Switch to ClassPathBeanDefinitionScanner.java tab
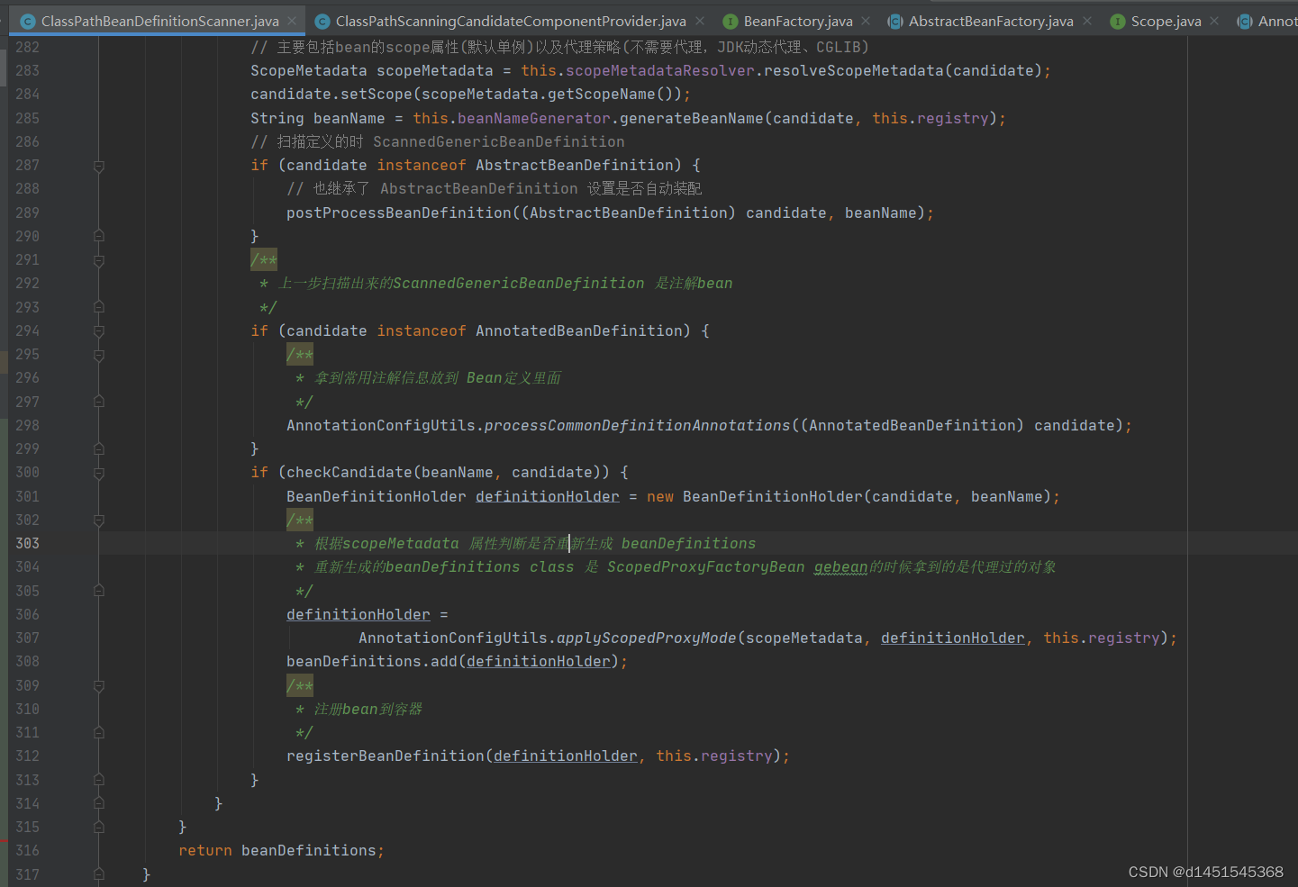 click(159, 21)
